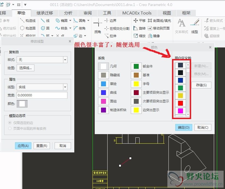Click the close windows icon in quick toolbar
Viewport: 225px width, 189px height.
pyautogui.click(x=19, y=5)
